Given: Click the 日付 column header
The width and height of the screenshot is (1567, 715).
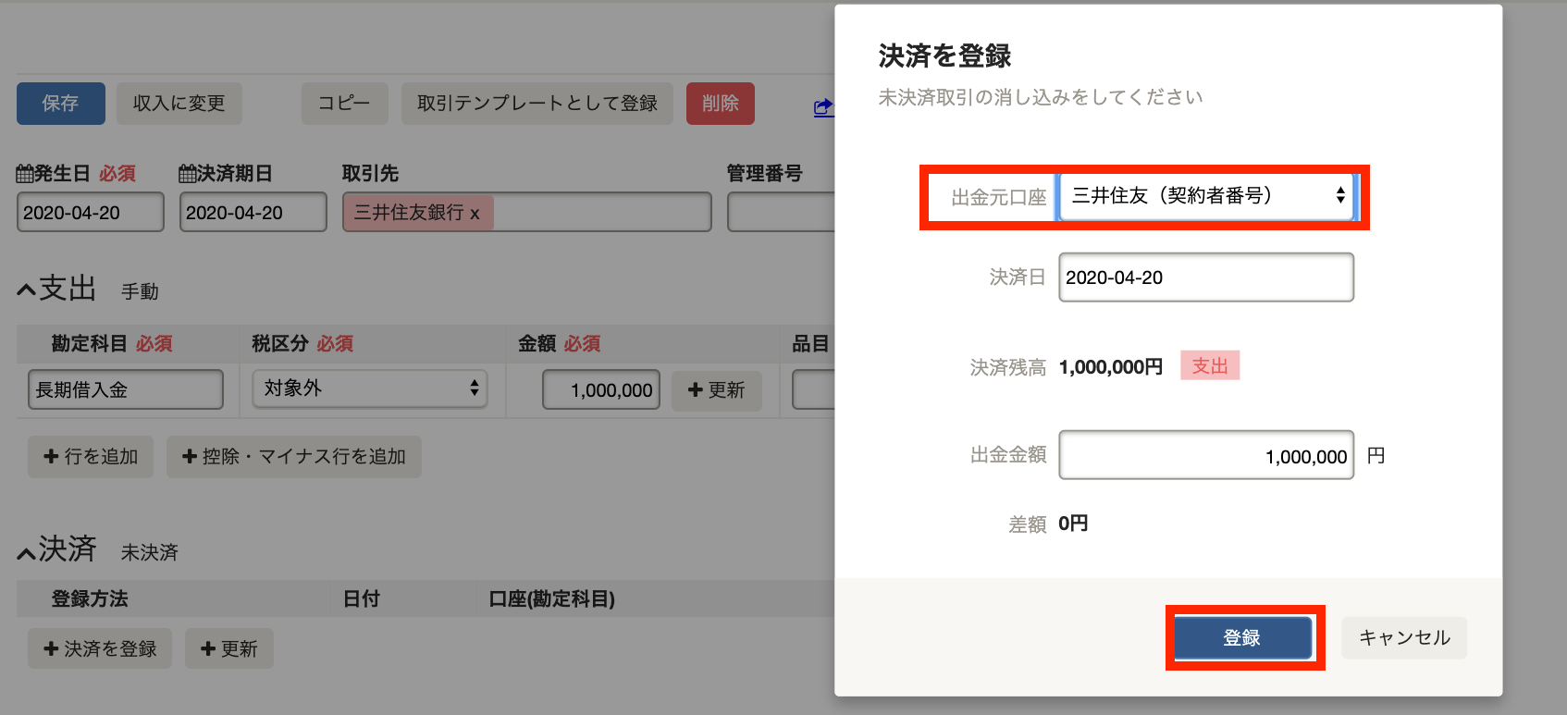Looking at the screenshot, I should [362, 599].
